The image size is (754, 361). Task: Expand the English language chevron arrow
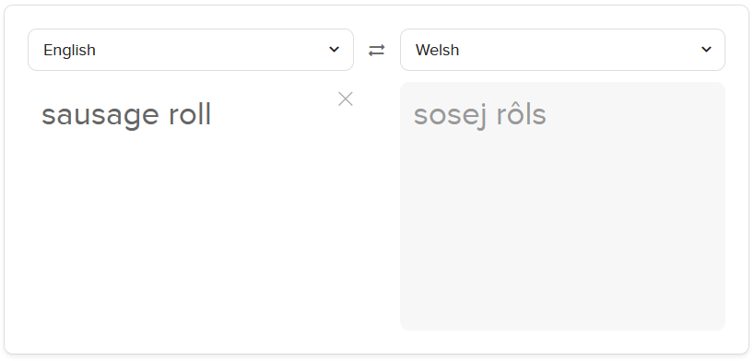tap(334, 50)
